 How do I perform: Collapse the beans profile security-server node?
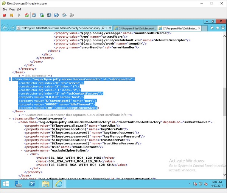(10, 118)
